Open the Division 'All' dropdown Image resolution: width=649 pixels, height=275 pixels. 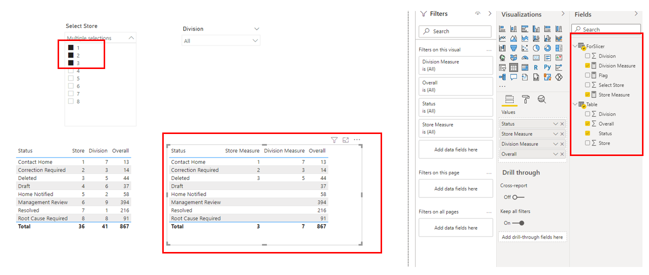(221, 41)
